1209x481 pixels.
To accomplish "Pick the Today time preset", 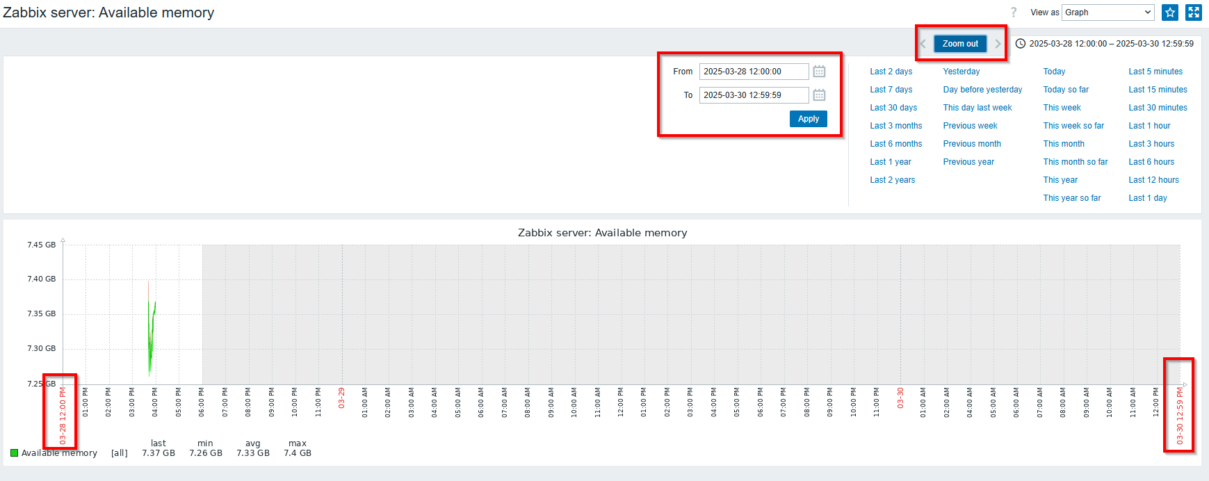I will click(x=1054, y=72).
